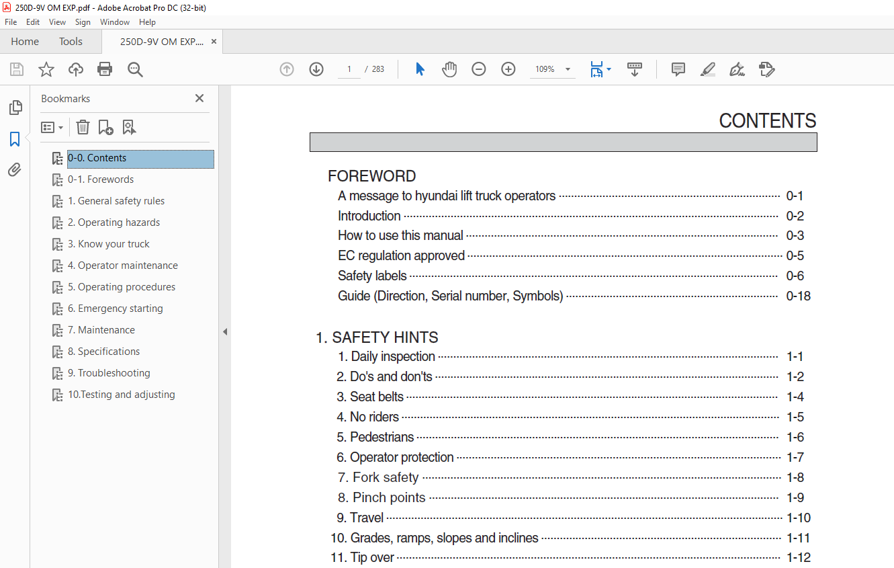Click the Tip over contents entry
The image size is (894, 568).
coord(362,557)
